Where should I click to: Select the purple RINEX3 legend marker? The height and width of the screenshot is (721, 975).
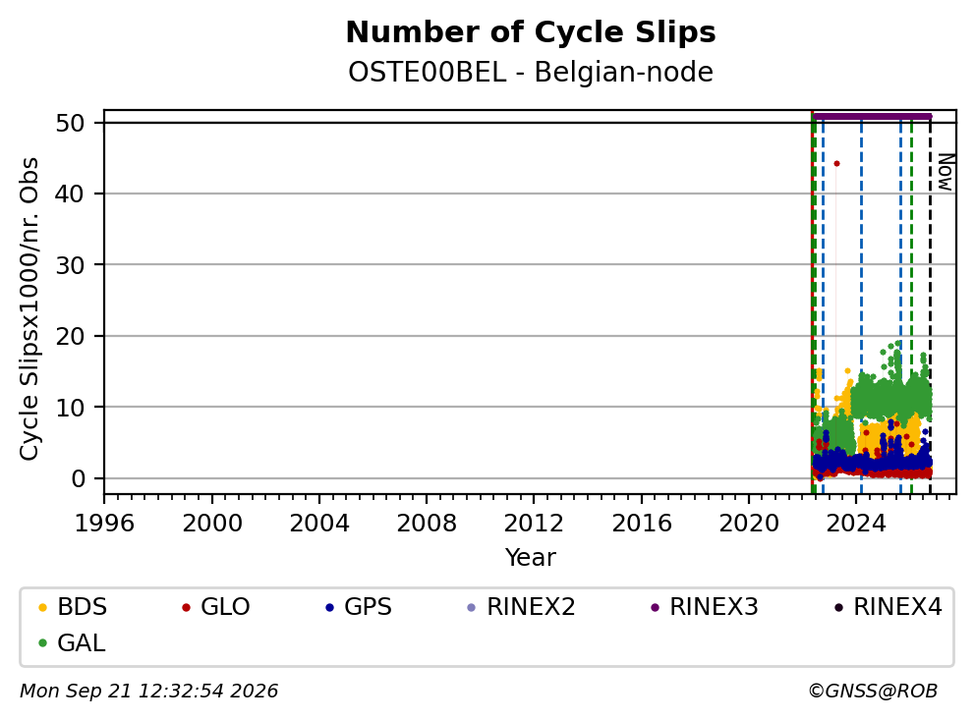click(x=655, y=607)
